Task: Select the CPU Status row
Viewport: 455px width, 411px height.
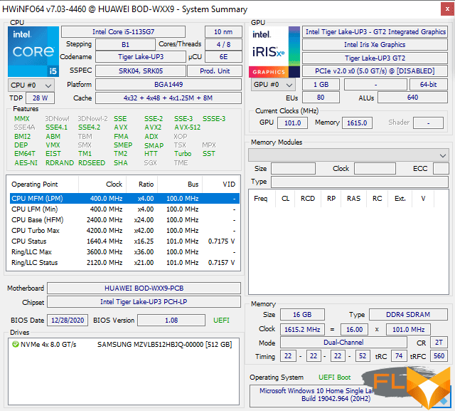Action: click(124, 241)
